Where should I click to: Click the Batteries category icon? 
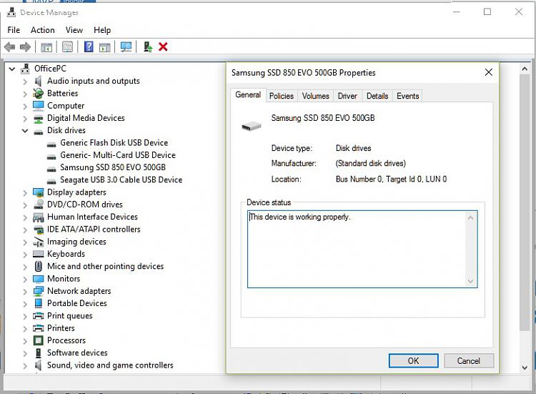(x=39, y=94)
